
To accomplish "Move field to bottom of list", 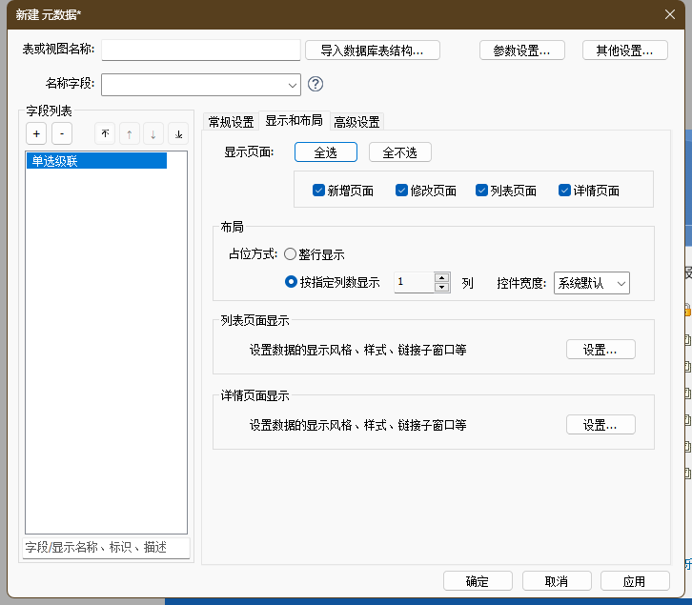I will [x=178, y=134].
